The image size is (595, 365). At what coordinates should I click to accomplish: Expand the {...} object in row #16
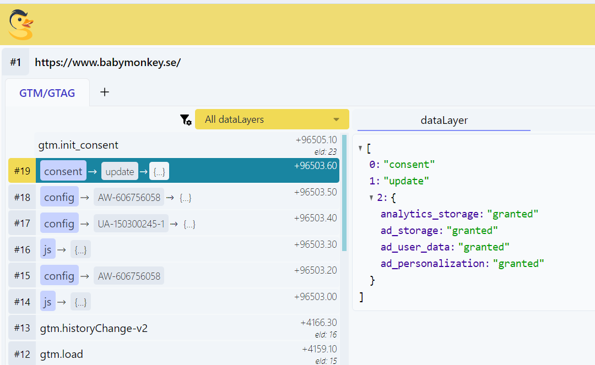click(x=80, y=250)
